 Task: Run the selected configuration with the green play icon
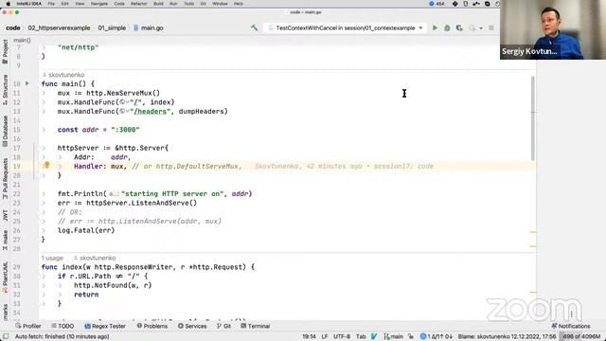435,27
